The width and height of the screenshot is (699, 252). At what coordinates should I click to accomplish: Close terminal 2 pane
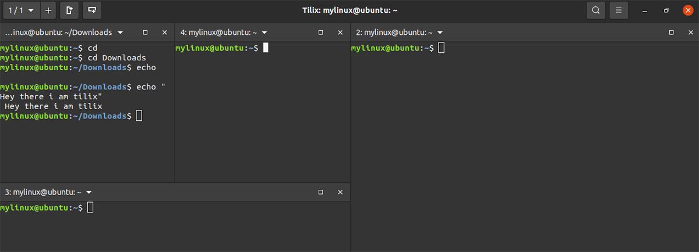tap(690, 33)
